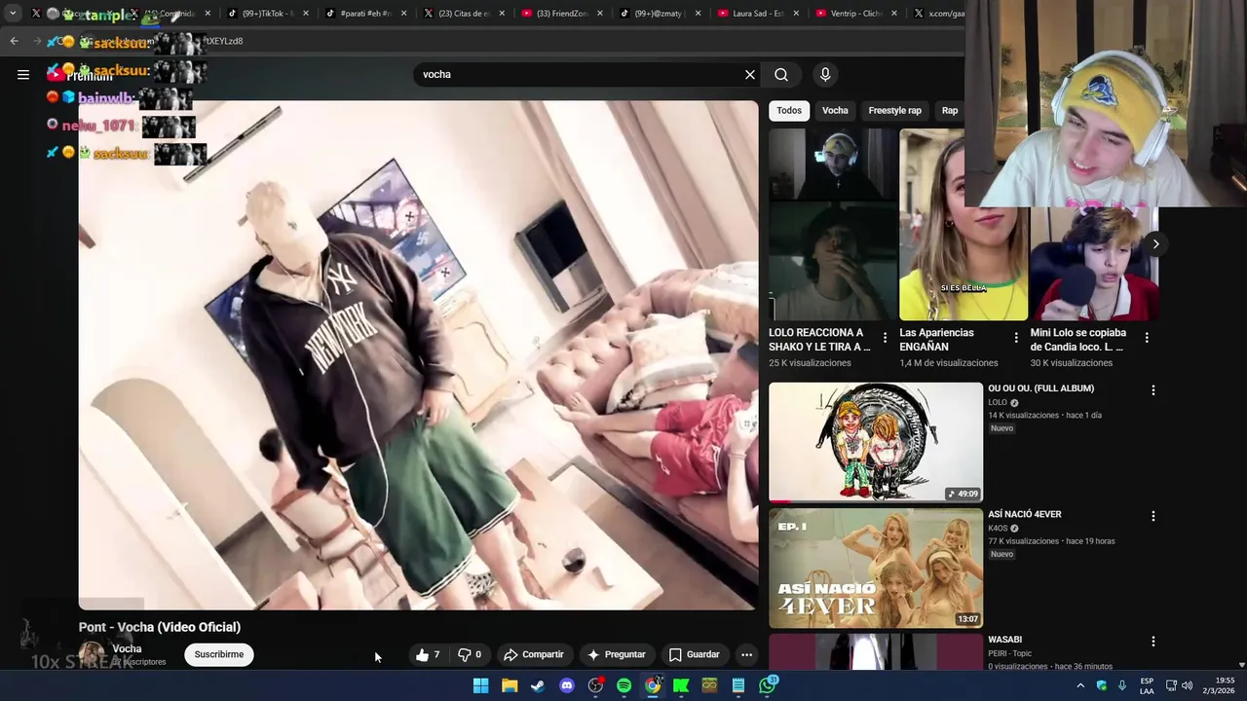The width and height of the screenshot is (1247, 701).
Task: Like the video with thumbs up
Action: click(428, 654)
